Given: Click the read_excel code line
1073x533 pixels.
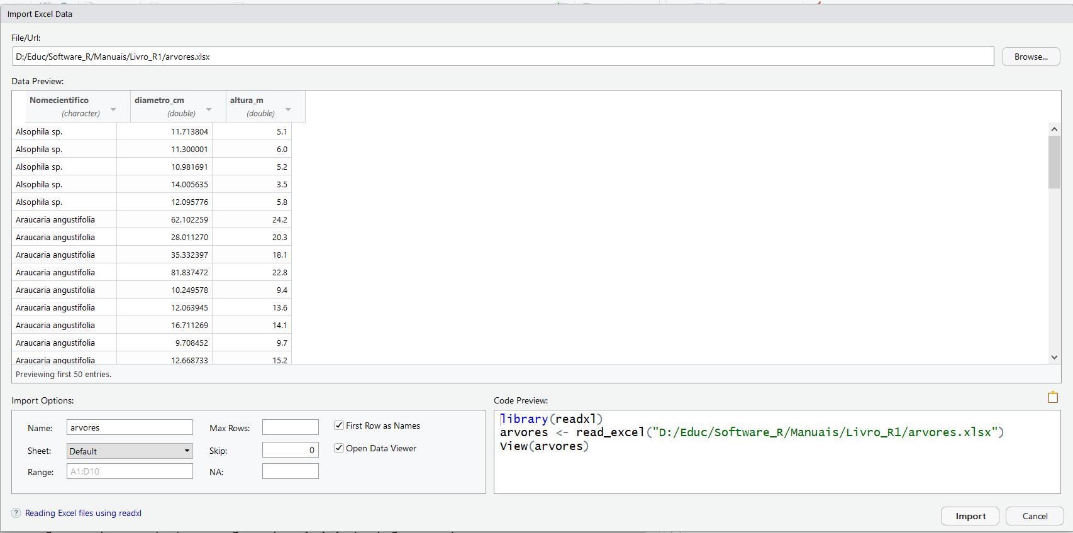Looking at the screenshot, I should [752, 432].
